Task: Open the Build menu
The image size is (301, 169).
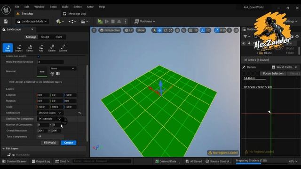Action: pos(65,7)
